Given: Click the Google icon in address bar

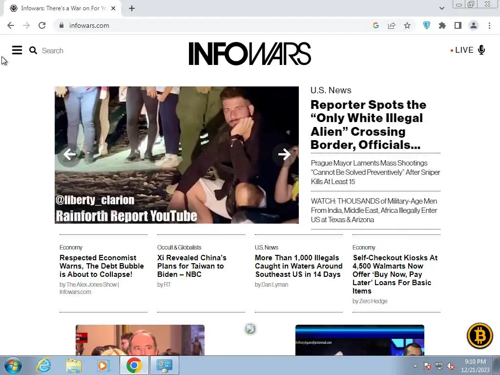Looking at the screenshot, I should point(375,25).
